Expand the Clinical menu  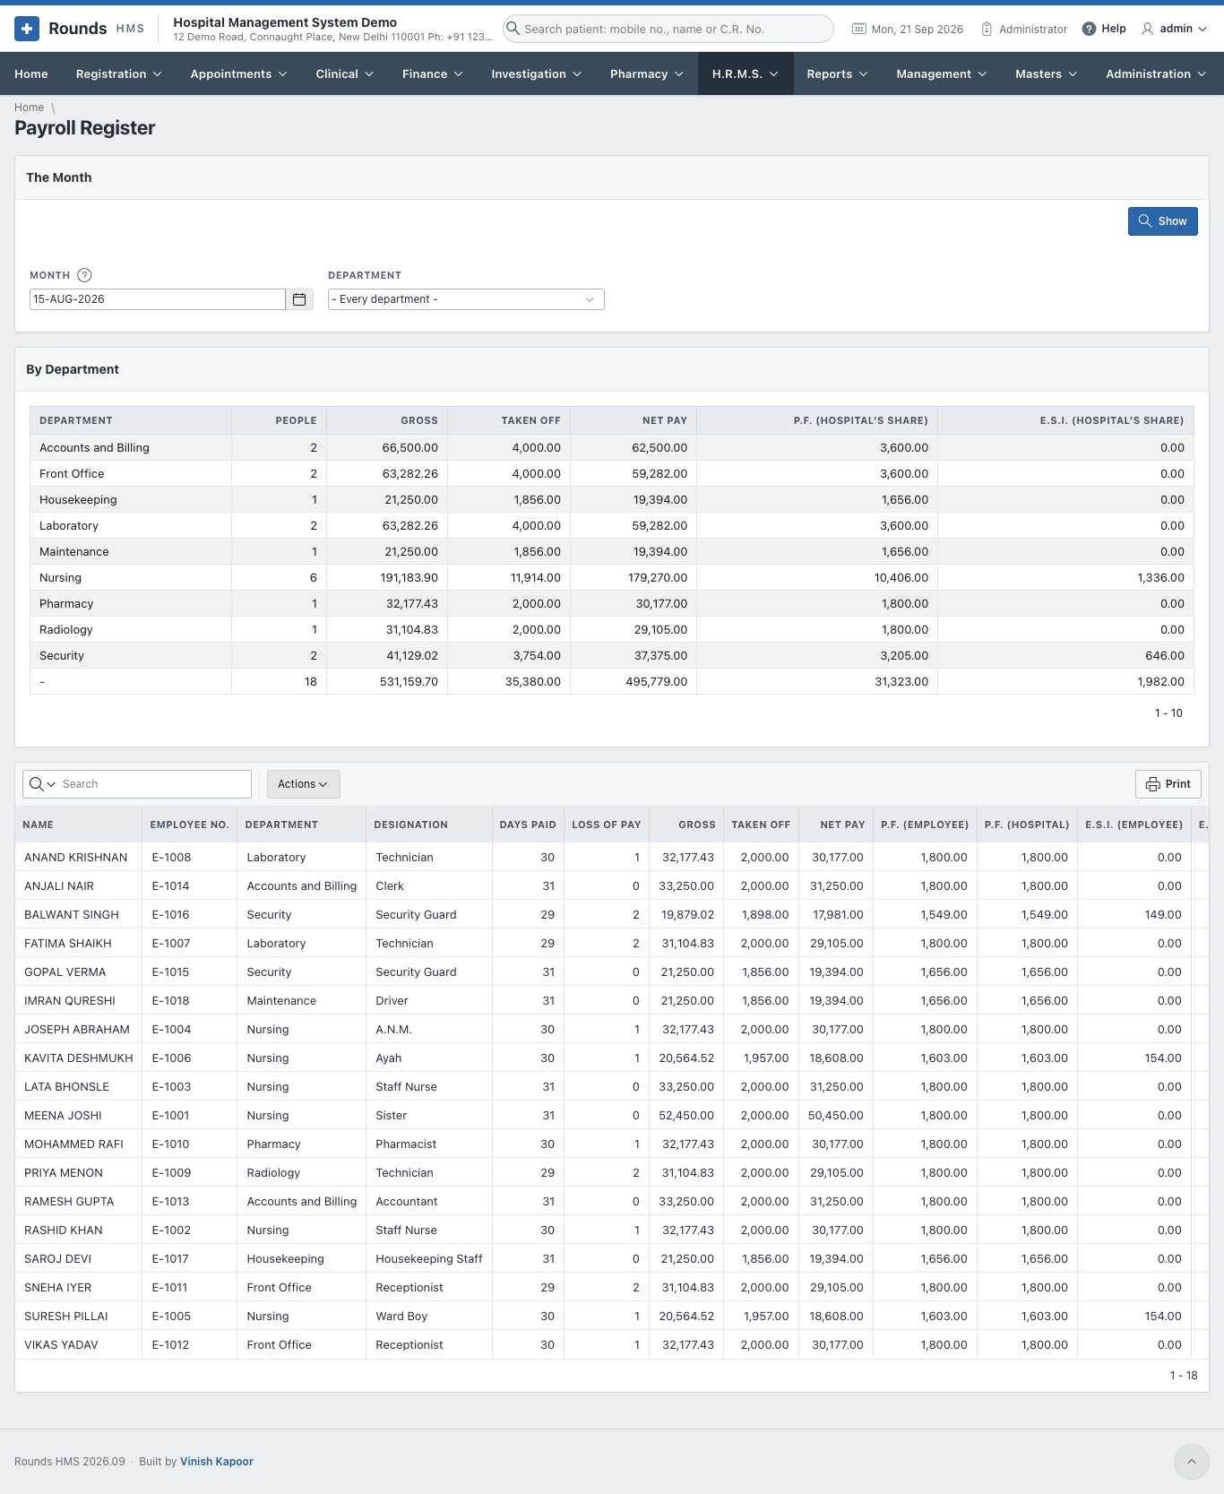[x=344, y=73]
